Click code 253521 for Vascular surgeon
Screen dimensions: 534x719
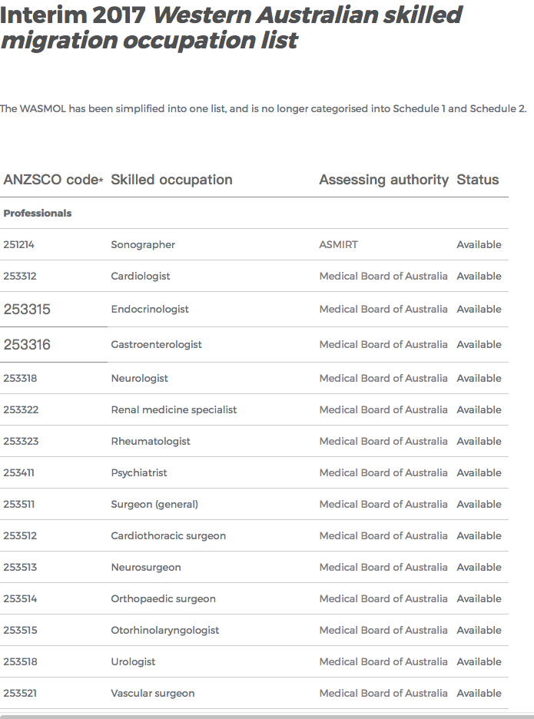pyautogui.click(x=20, y=694)
